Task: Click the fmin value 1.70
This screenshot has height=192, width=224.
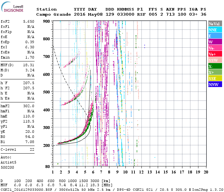Action: tap(30, 57)
